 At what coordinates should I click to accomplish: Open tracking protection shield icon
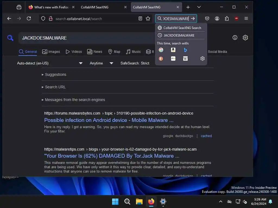[43, 19]
